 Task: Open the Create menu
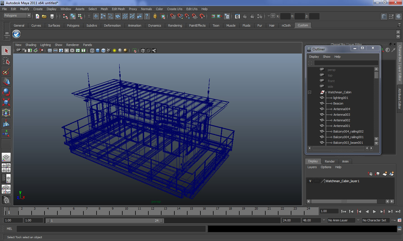click(38, 9)
